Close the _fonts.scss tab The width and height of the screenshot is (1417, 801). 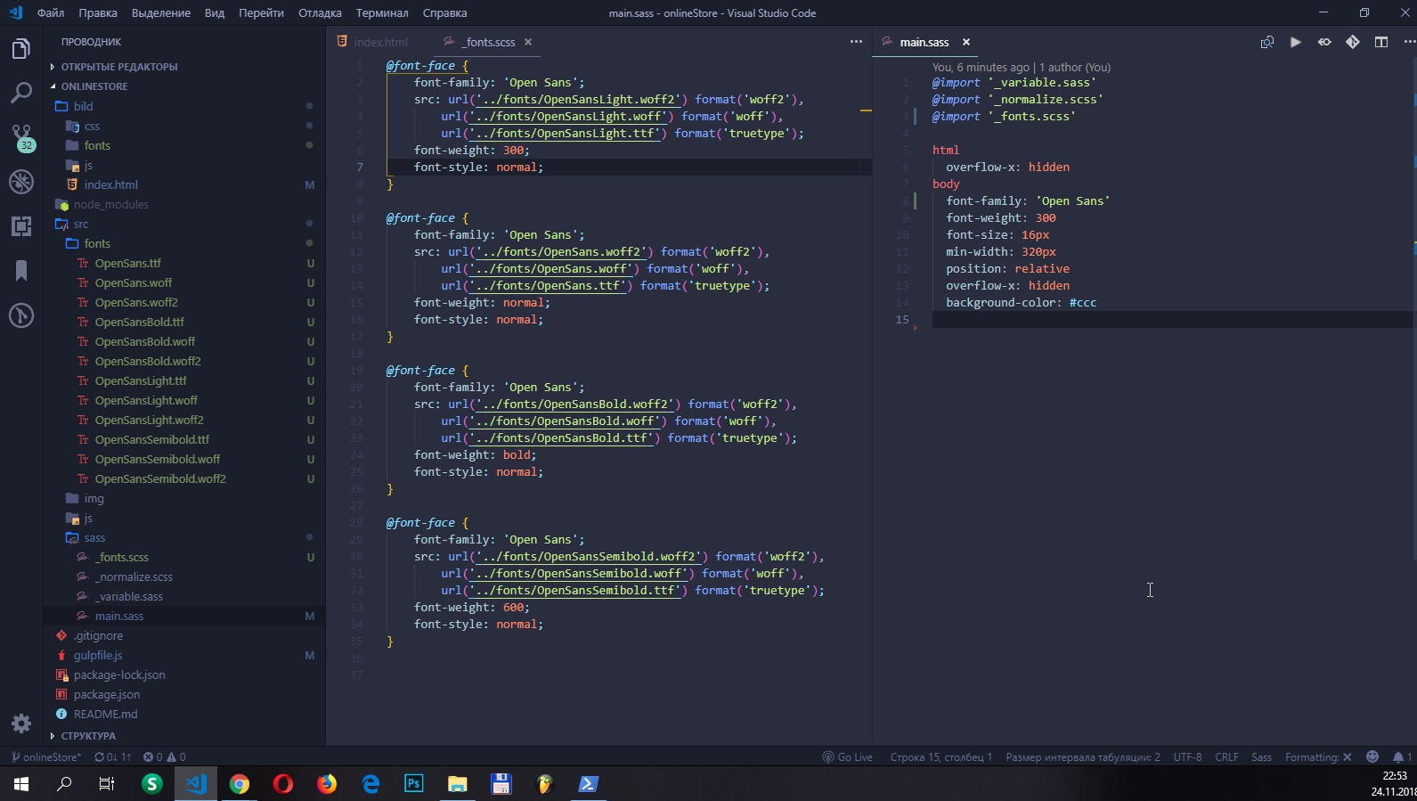tap(528, 42)
